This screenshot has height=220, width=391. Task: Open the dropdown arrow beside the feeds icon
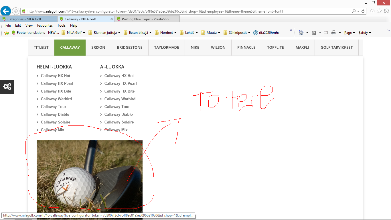[x=320, y=33]
